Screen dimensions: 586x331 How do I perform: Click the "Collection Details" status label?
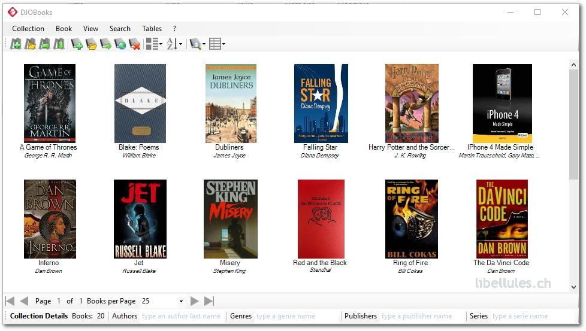click(39, 316)
